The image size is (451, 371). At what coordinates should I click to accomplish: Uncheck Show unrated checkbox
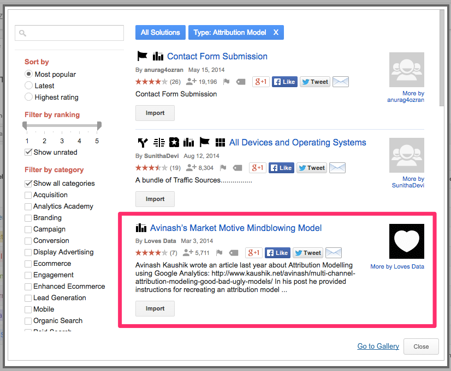(28, 152)
